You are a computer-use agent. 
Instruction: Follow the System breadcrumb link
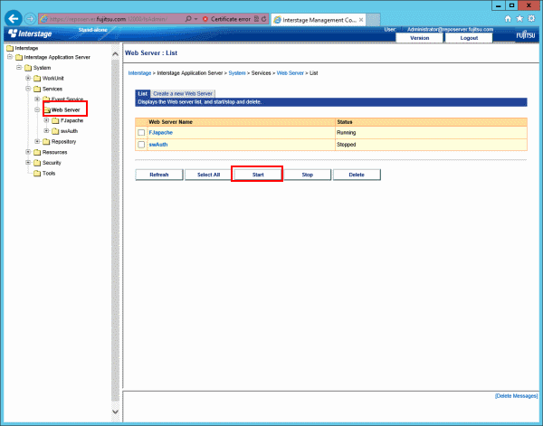pos(237,73)
